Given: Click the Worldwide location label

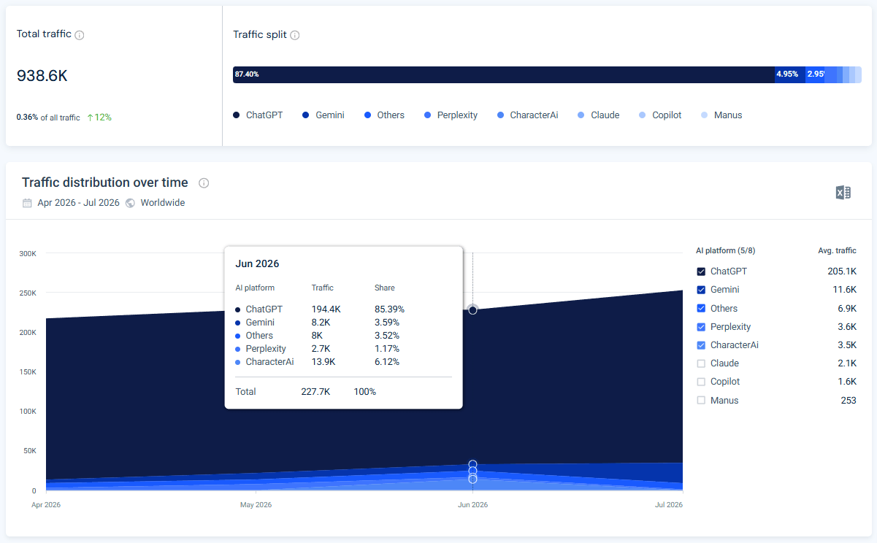Looking at the screenshot, I should 163,203.
